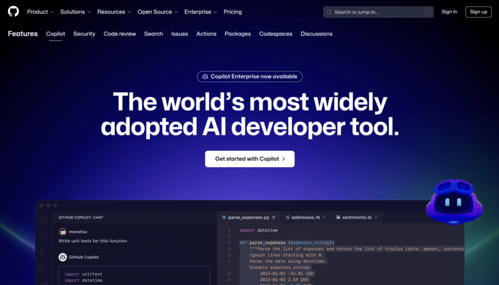499x285 pixels.
Task: Click the Sign in link
Action: point(449,12)
